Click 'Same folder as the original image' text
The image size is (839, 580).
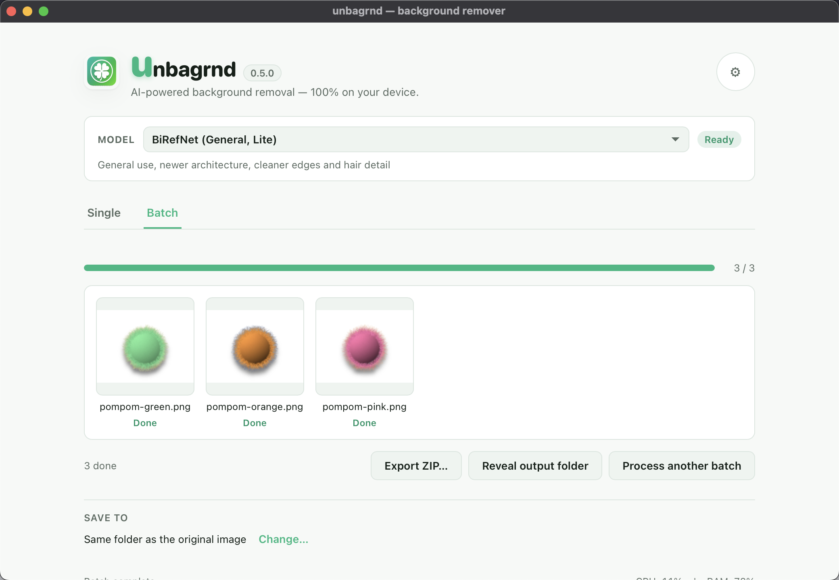(165, 539)
